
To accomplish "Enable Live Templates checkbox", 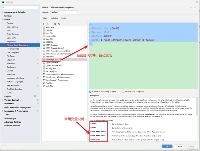I will 123,92.
